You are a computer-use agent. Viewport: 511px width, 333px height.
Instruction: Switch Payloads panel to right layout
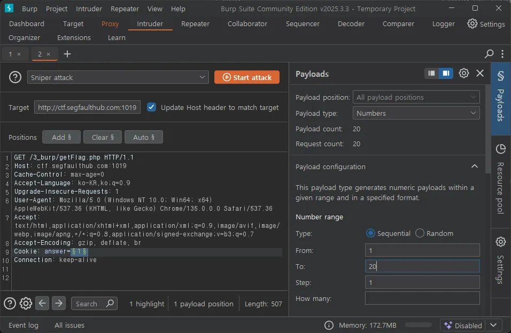(x=446, y=74)
